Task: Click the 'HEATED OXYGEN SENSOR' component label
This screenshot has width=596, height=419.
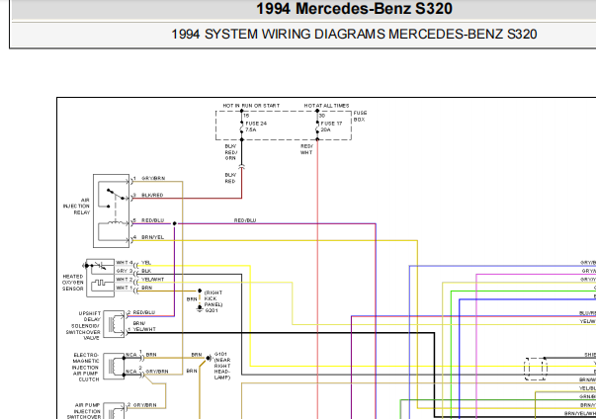Action: 73,283
